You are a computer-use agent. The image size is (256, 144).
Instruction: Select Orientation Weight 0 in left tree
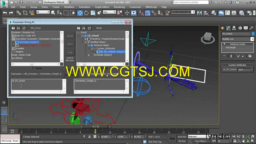[x=29, y=42]
